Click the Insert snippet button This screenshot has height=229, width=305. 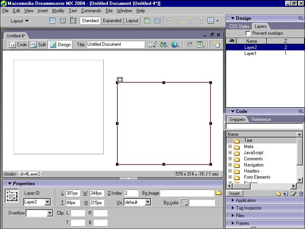[234, 194]
